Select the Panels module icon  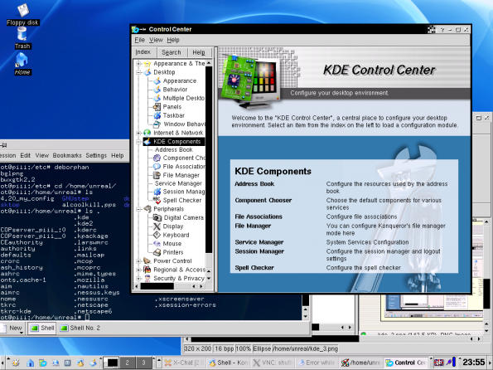coord(157,107)
